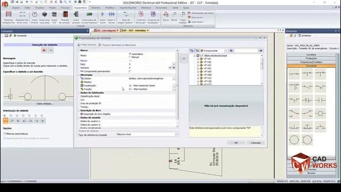The width and height of the screenshot is (341, 192).
Task: Enable Marcas automáticas checkbox
Action: [5, 134]
